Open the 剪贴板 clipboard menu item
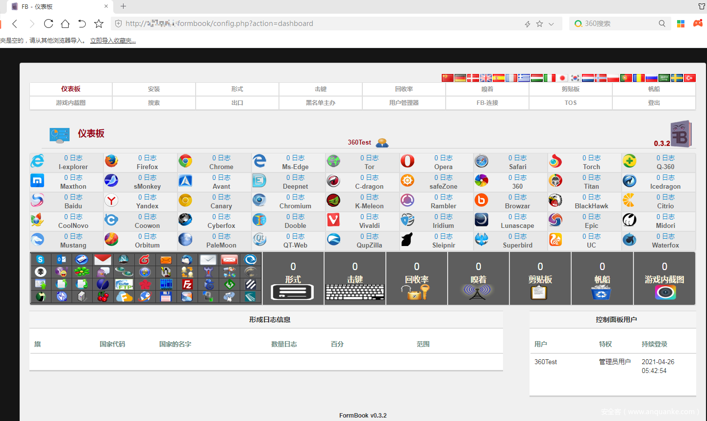Screen dimensions: 707x421 click(571, 89)
